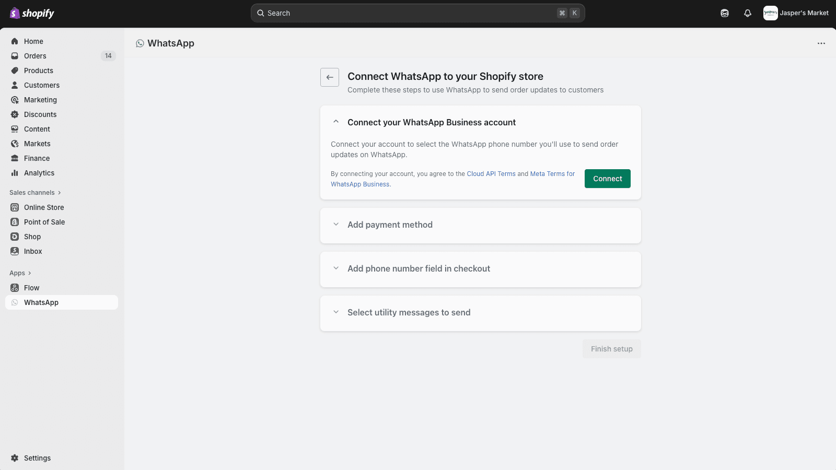
Task: Collapse the Connect your WhatsApp Business account section
Action: pyautogui.click(x=336, y=122)
